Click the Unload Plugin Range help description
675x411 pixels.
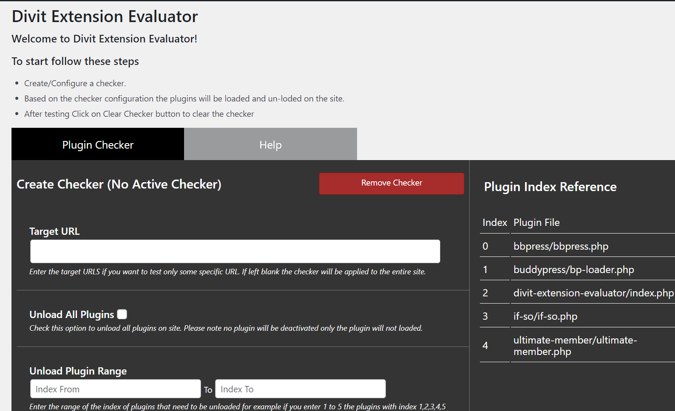238,406
